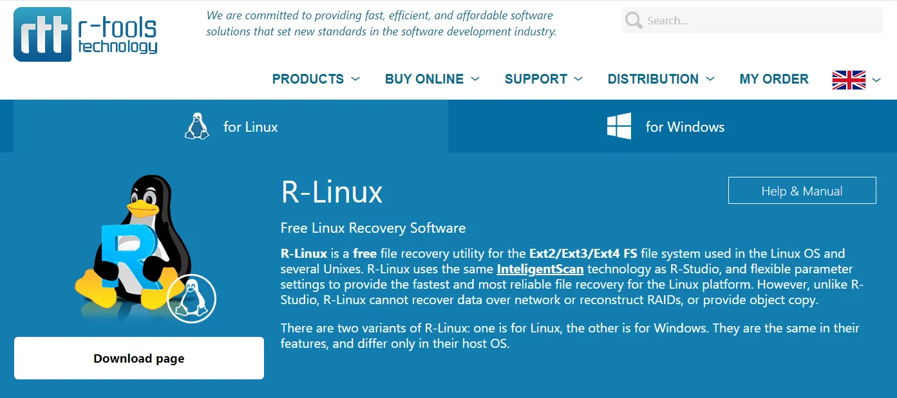Viewport: 897px width, 398px height.
Task: Click the R-Tools Technology logo
Action: pos(86,34)
